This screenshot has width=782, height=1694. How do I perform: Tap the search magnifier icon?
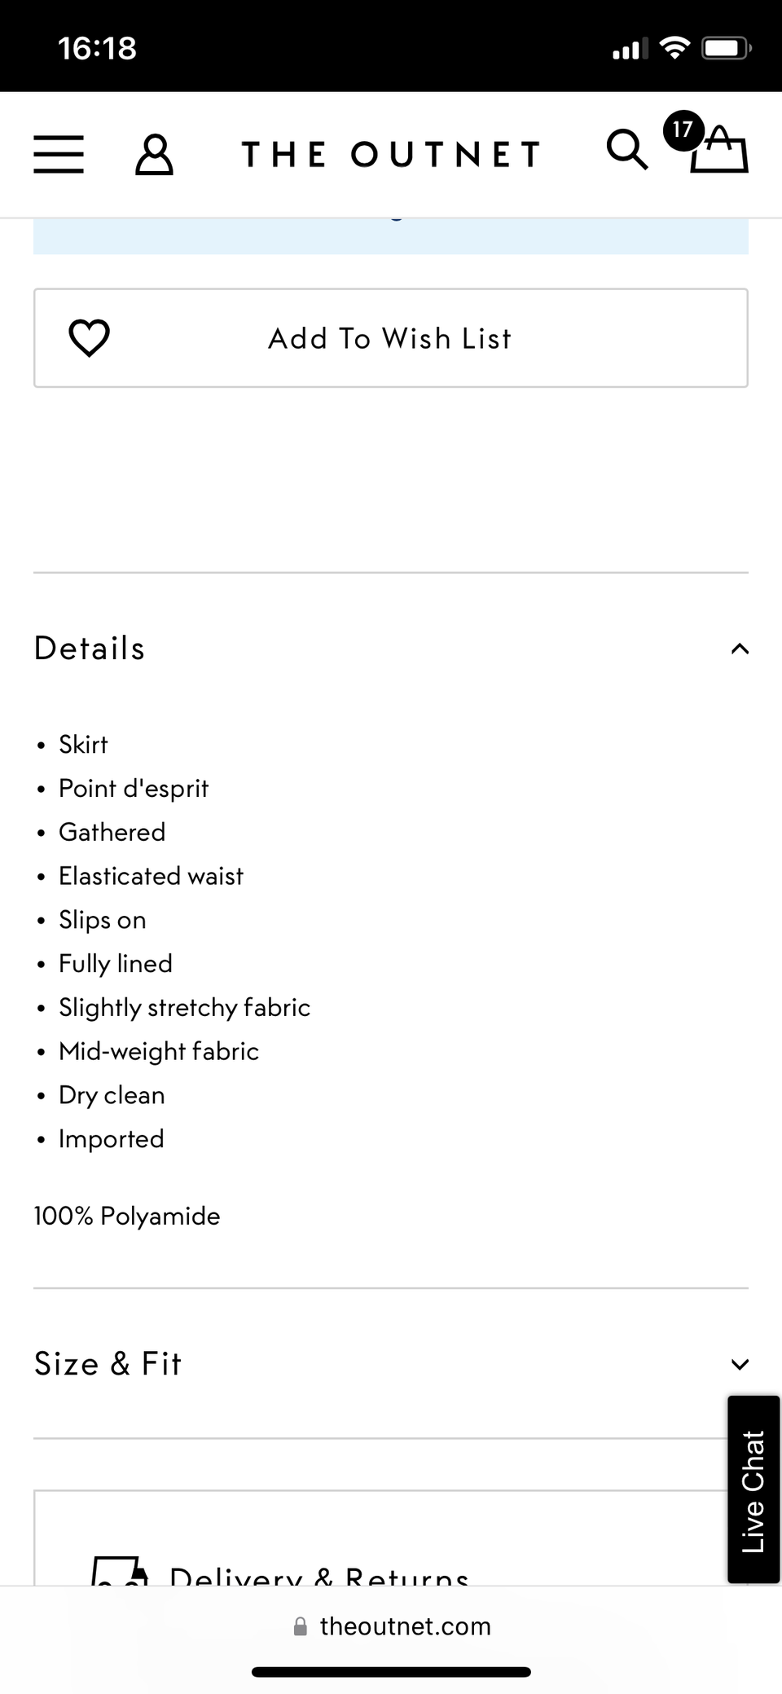tap(627, 150)
